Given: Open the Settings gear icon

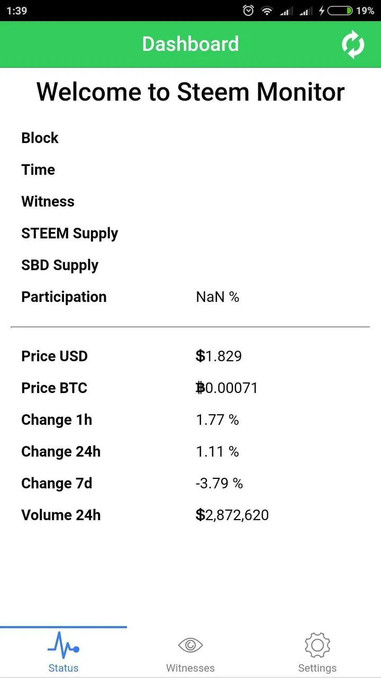Looking at the screenshot, I should tap(317, 645).
